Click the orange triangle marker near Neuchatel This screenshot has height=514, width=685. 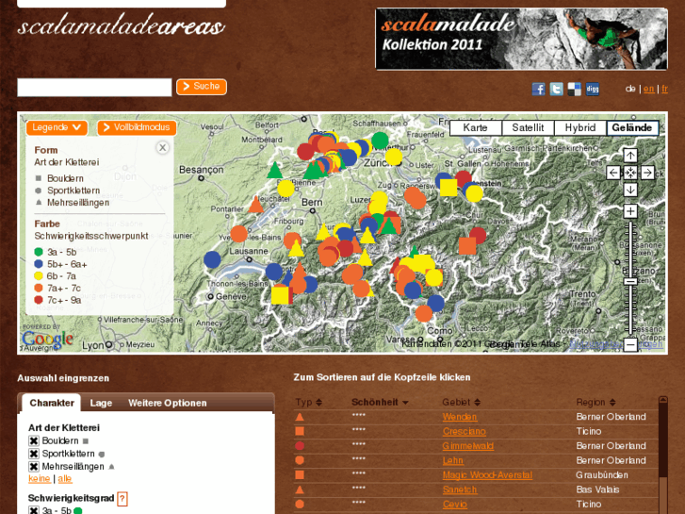click(255, 205)
